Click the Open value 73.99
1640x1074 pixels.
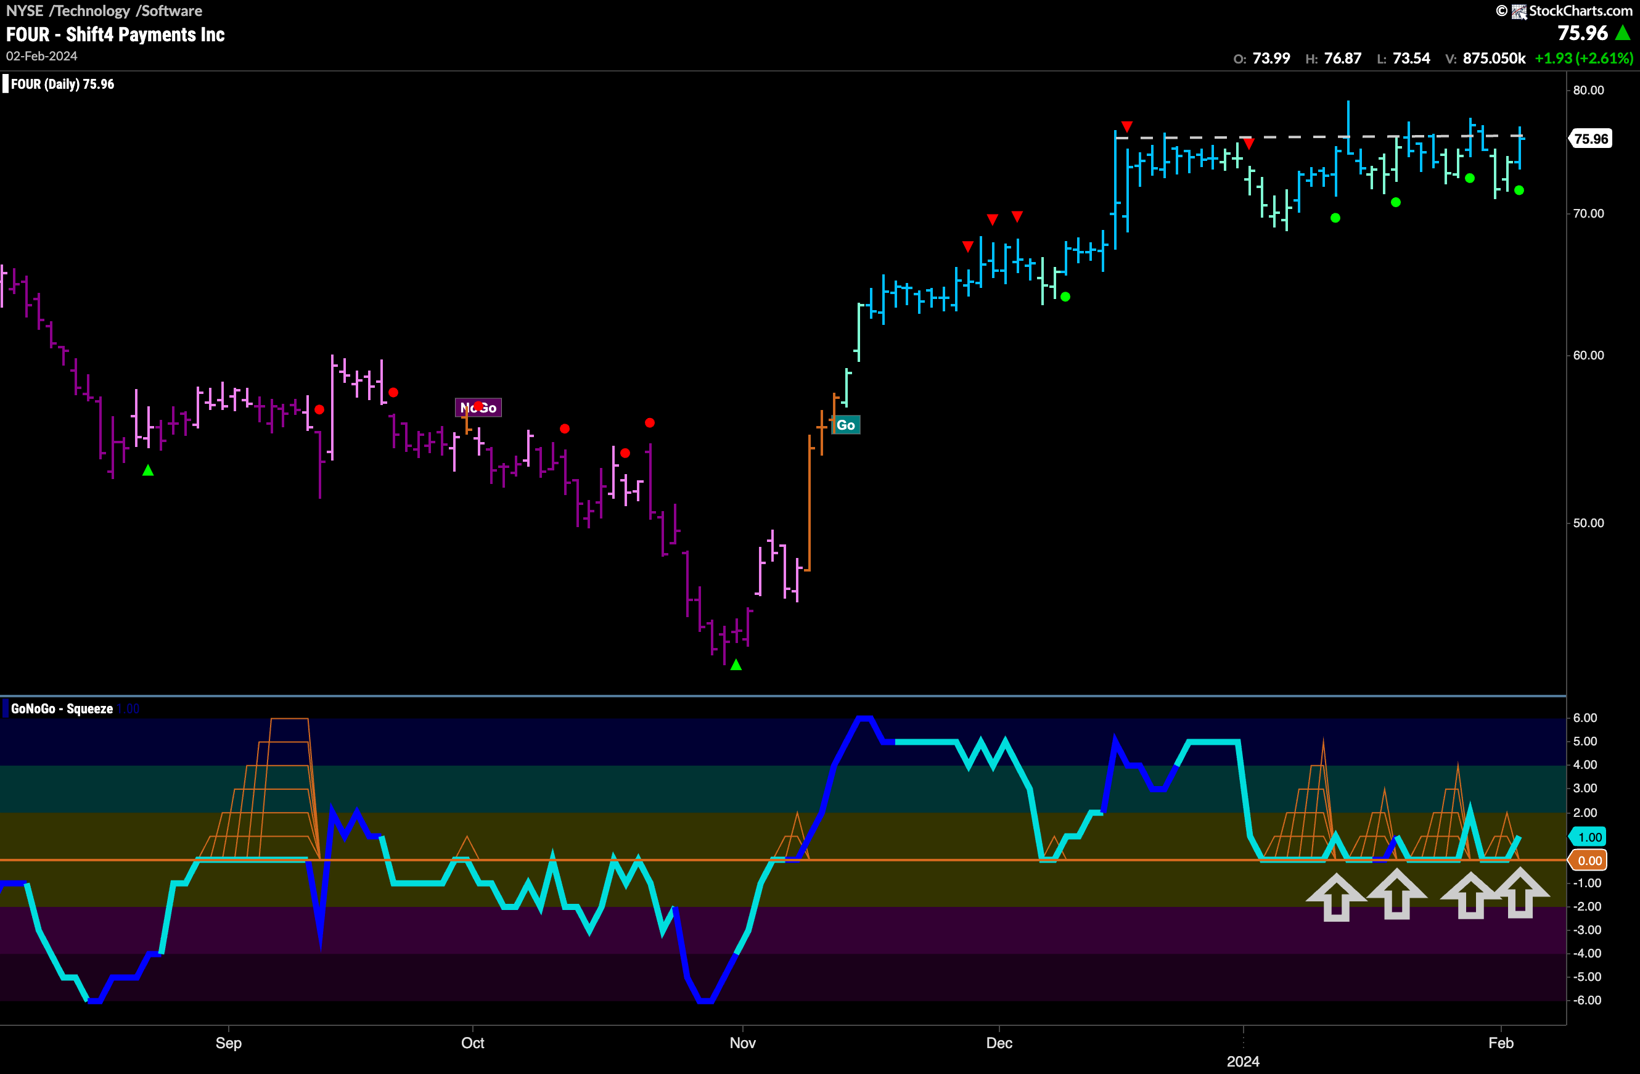pyautogui.click(x=1271, y=59)
